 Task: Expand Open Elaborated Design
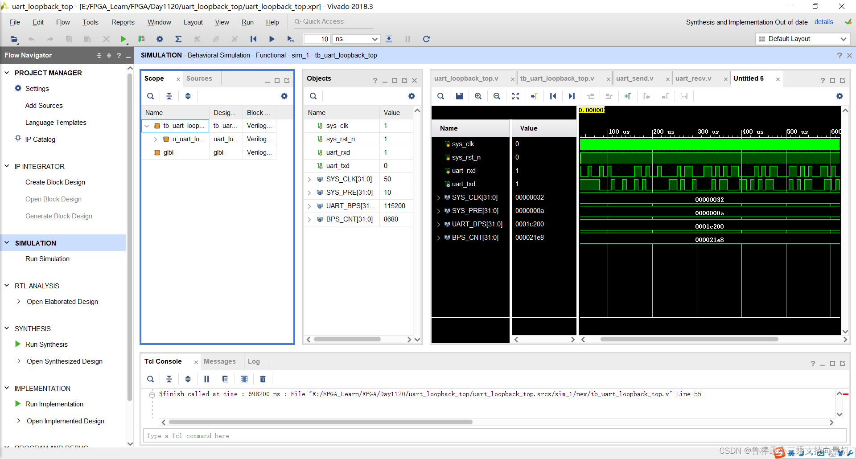tap(18, 302)
